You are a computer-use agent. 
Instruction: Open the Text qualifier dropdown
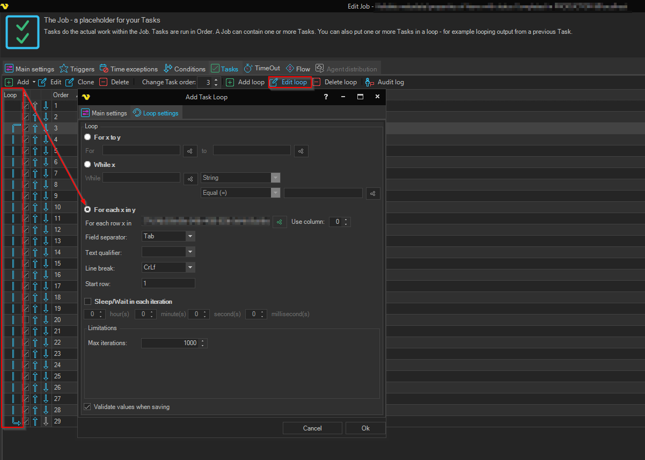tap(190, 252)
